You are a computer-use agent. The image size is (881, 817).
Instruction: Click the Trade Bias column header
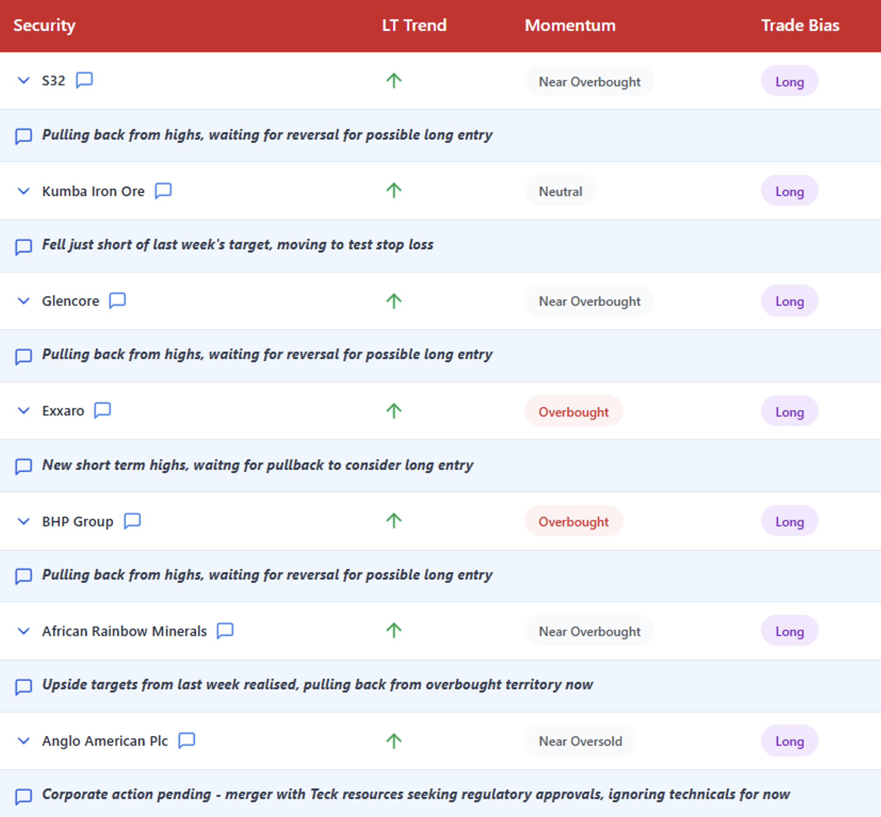pos(799,25)
